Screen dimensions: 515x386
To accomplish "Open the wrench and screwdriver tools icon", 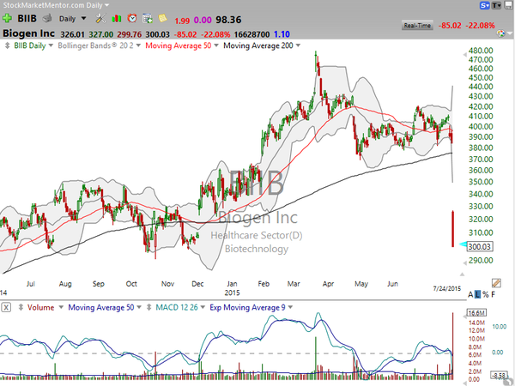I will click(100, 18).
